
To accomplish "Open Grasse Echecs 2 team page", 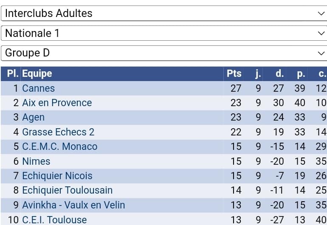I will pos(58,132).
